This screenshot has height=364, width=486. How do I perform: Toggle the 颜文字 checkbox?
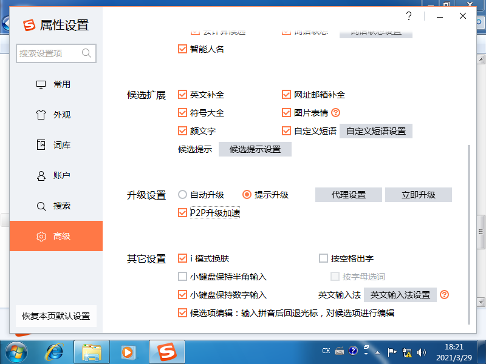[183, 131]
